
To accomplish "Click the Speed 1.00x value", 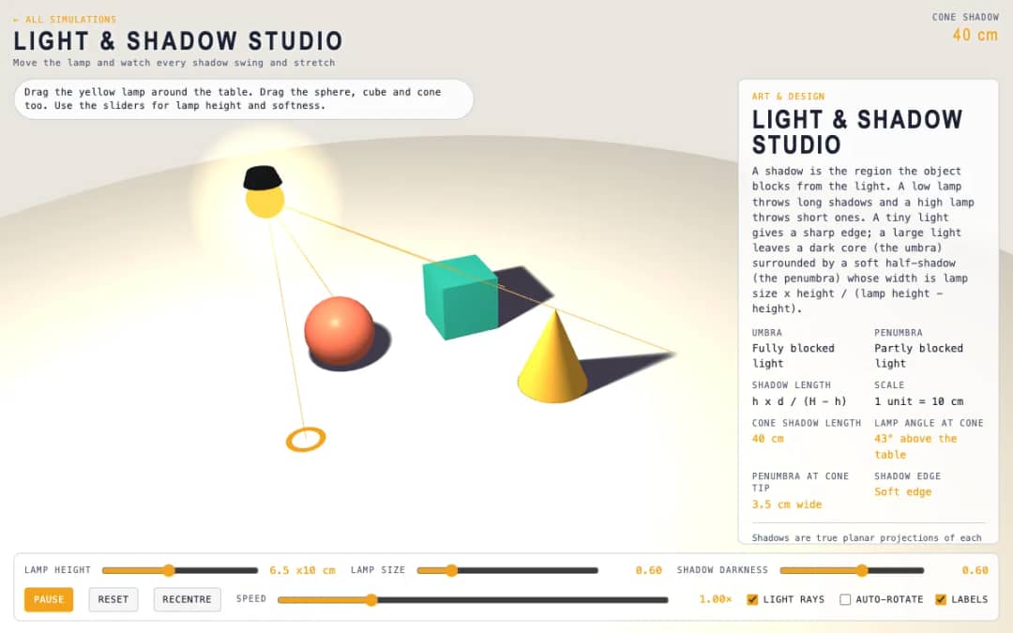I will coord(715,599).
